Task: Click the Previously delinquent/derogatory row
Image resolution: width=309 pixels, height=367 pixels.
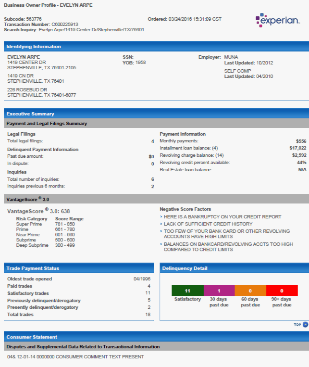Action: click(x=79, y=300)
